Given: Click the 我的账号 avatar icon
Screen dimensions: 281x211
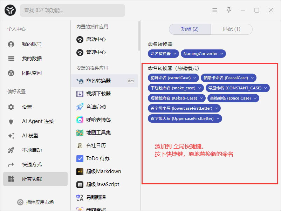Looking at the screenshot, I should 11,44.
